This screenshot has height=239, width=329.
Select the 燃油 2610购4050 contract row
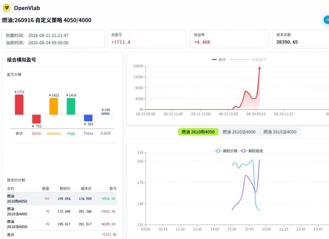pyautogui.click(x=62, y=199)
